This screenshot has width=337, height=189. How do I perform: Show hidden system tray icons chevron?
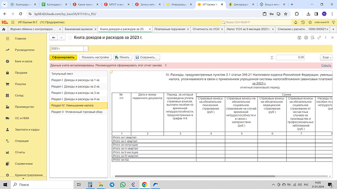(273, 185)
